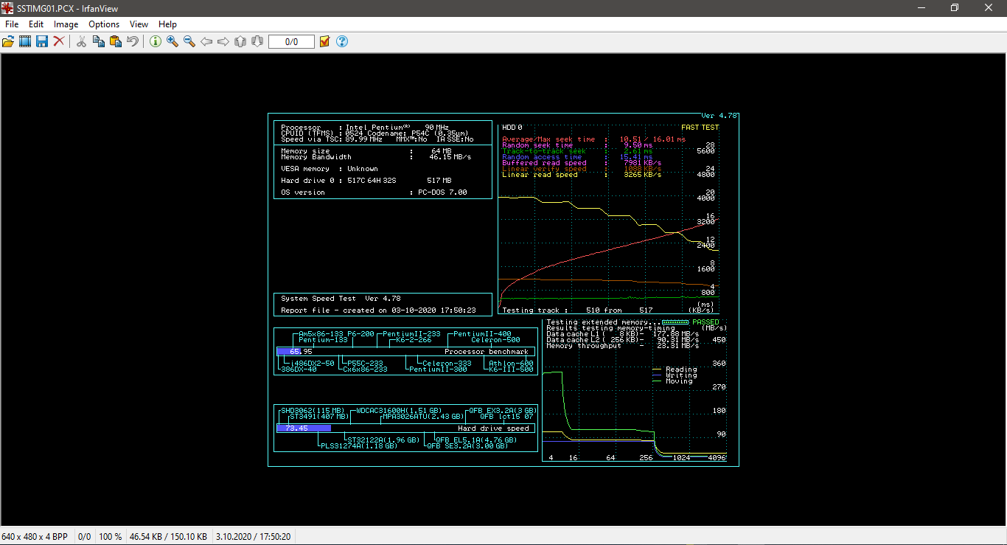Show image information with green info icon

156,42
